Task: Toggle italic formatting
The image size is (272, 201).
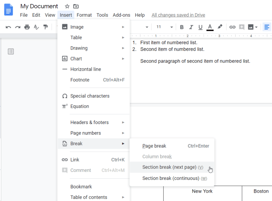Action: tap(191, 27)
